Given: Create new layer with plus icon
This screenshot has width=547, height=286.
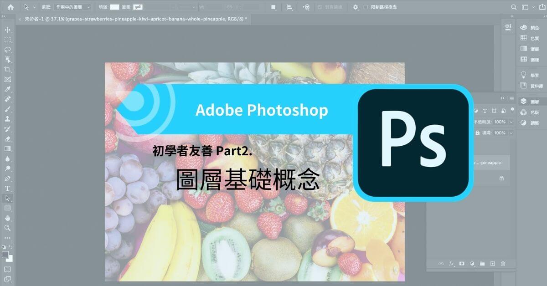Looking at the screenshot, I should 493,263.
